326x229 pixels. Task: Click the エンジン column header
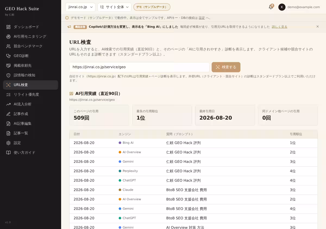[125, 134]
